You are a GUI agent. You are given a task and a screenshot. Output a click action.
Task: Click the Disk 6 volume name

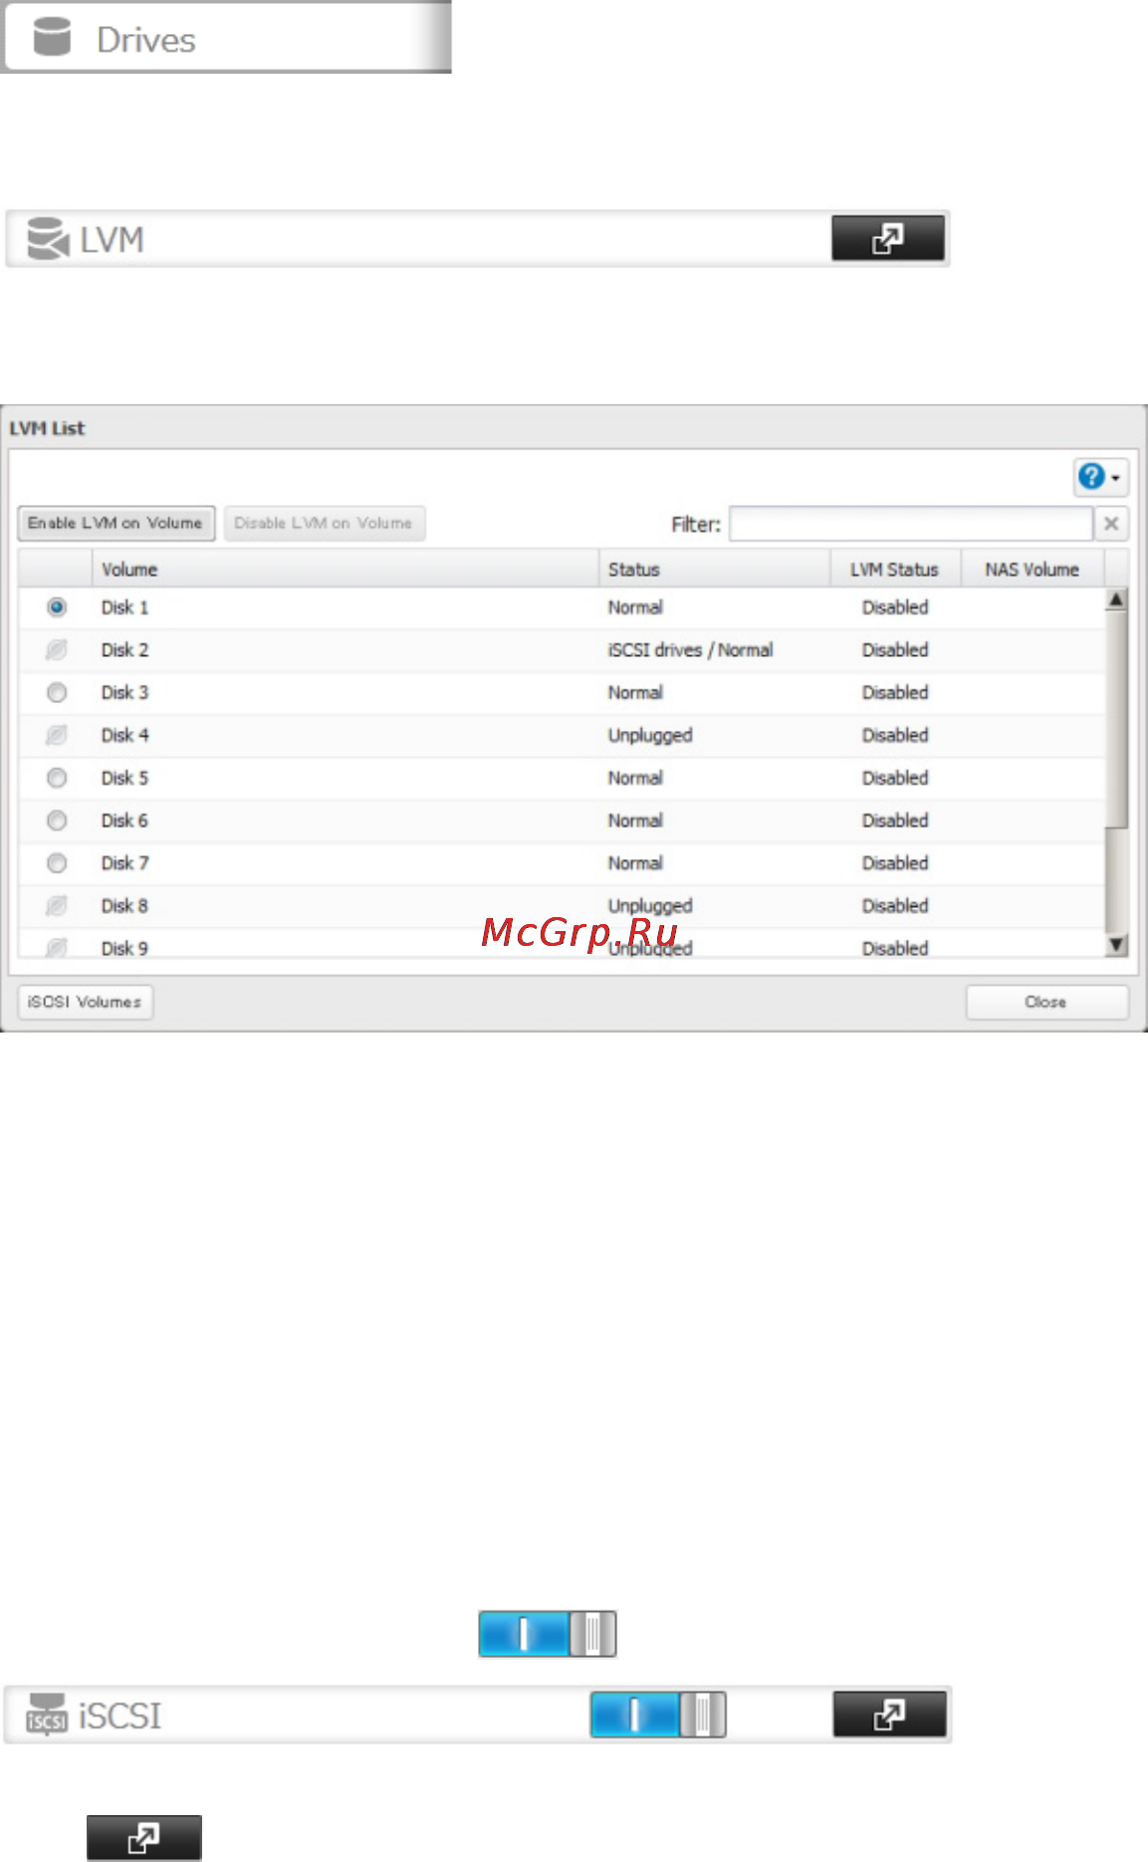click(124, 820)
